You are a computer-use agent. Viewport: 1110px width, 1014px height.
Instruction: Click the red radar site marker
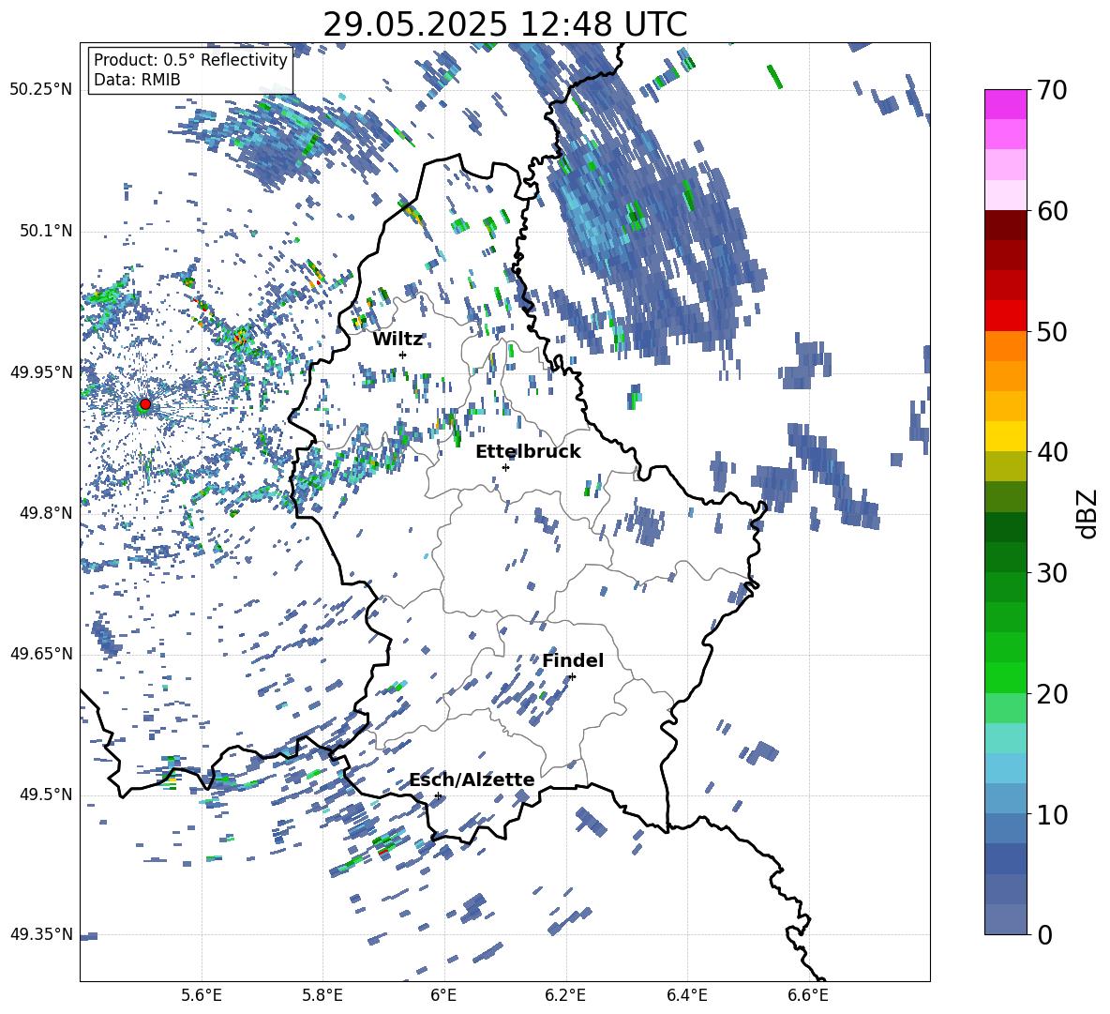coord(145,404)
